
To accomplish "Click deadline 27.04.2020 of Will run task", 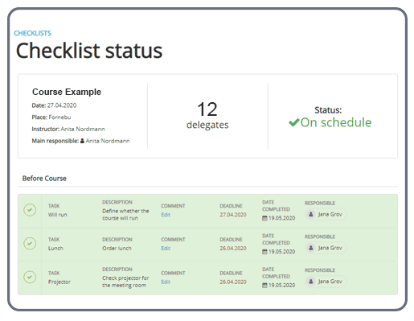I will (x=233, y=215).
